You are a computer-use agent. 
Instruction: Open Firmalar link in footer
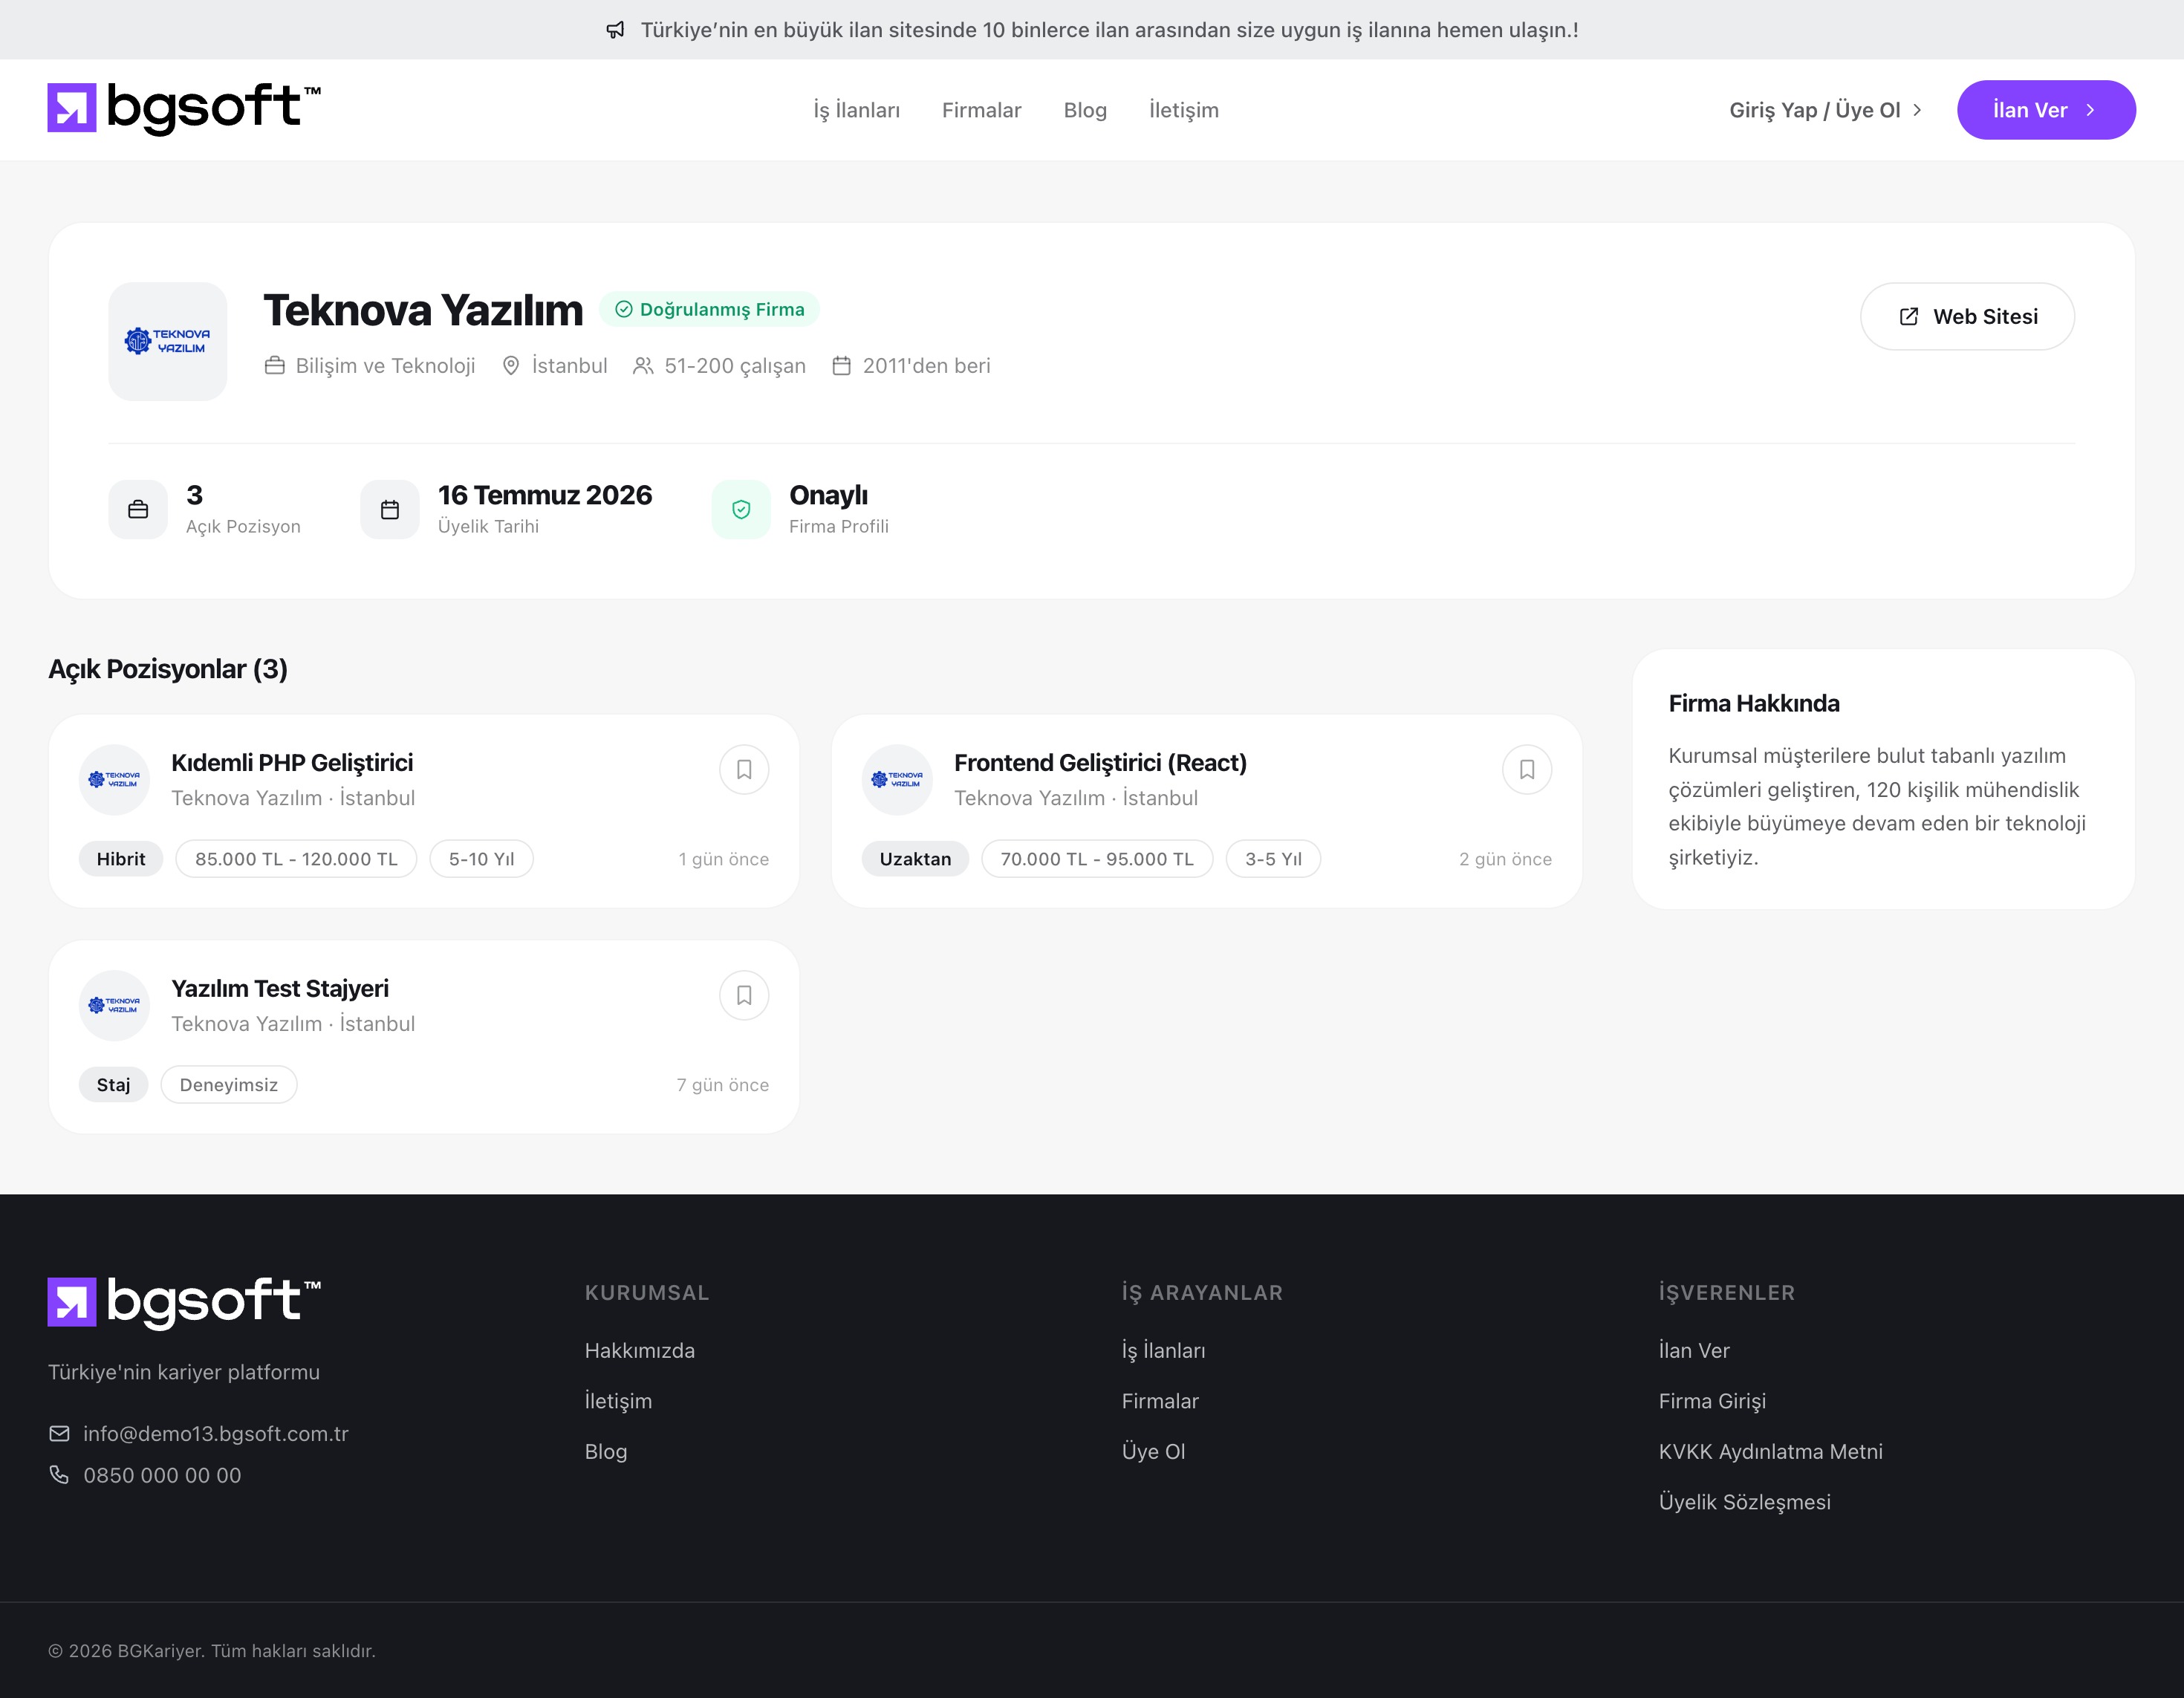tap(1160, 1401)
